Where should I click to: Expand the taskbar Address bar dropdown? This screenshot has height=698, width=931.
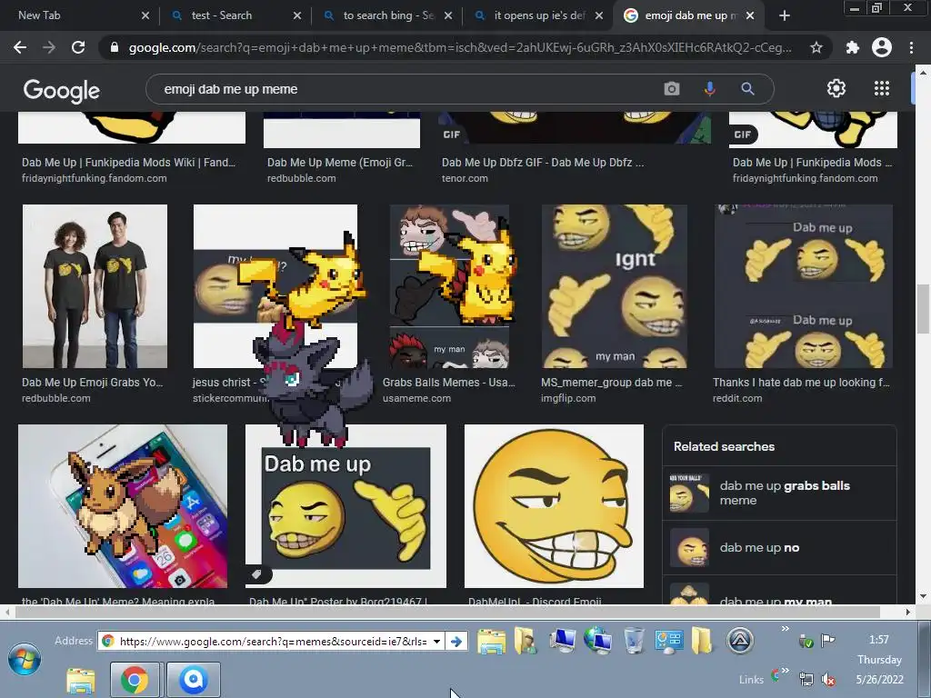(x=436, y=641)
